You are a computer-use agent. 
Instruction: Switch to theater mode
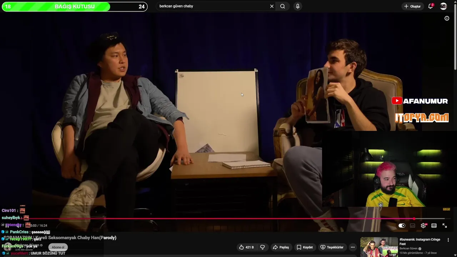[x=434, y=226]
